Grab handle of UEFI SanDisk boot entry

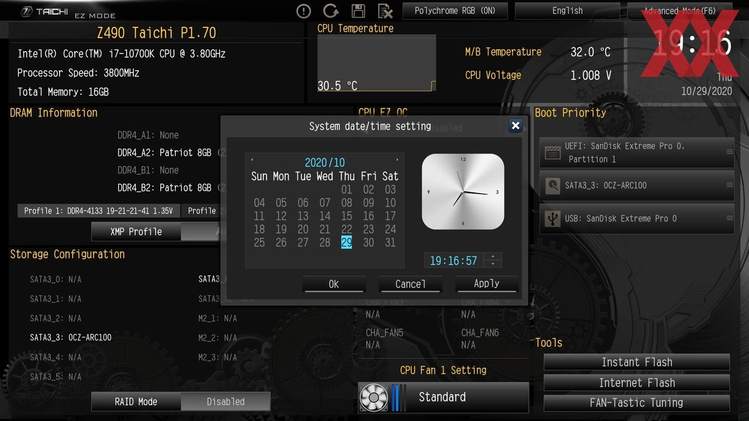[x=729, y=152]
